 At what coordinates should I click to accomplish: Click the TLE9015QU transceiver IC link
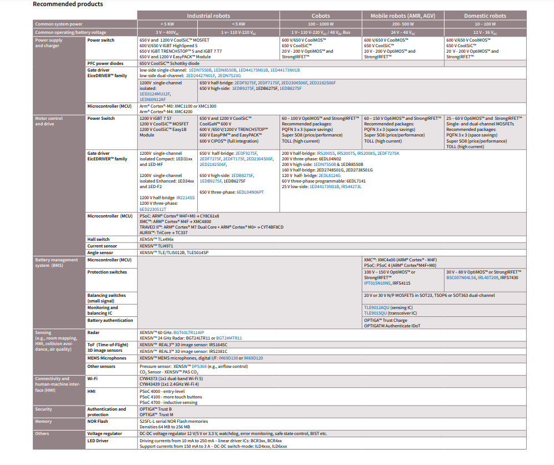pyautogui.click(x=377, y=314)
